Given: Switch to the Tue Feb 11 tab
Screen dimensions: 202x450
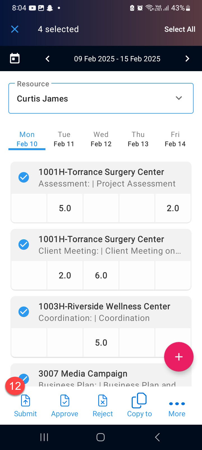Looking at the screenshot, I should 64,139.
